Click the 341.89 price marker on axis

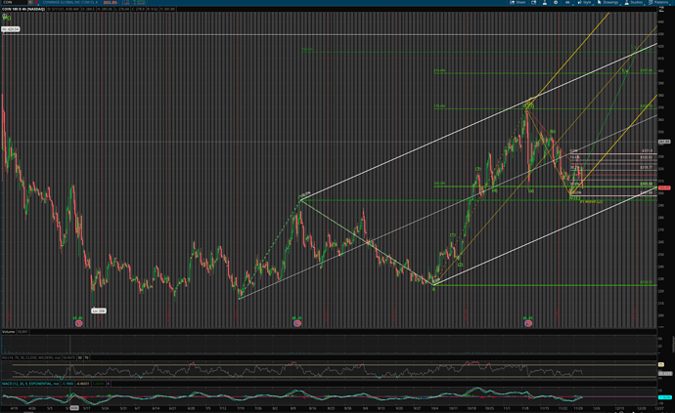[x=664, y=142]
